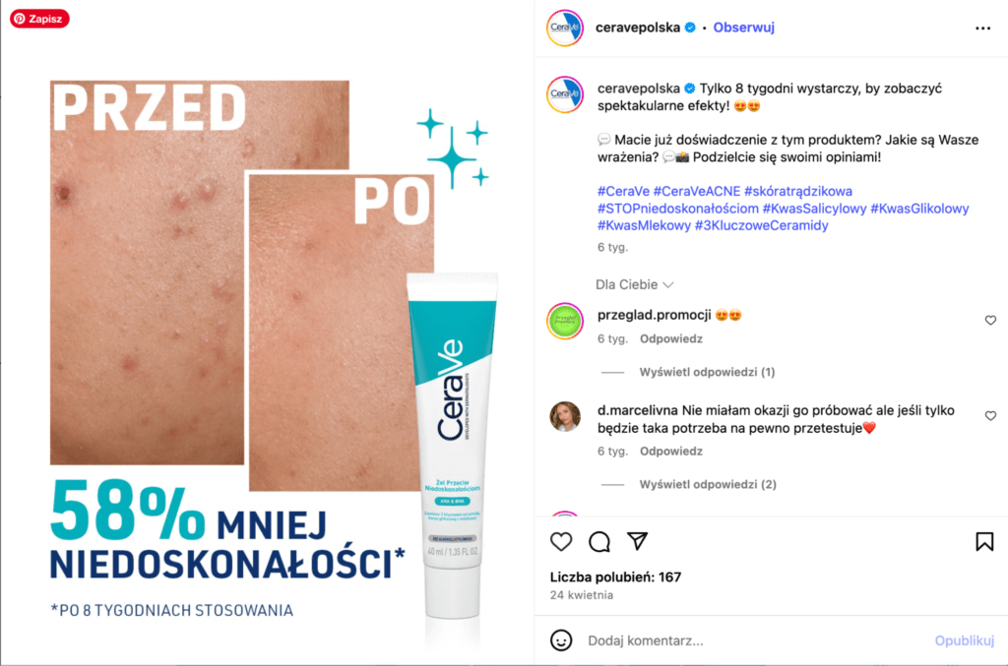Open d.marcelivna's profile picture

tap(564, 416)
